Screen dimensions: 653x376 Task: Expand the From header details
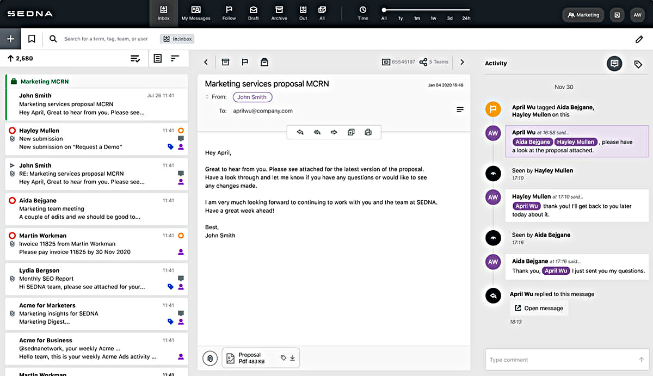click(207, 97)
